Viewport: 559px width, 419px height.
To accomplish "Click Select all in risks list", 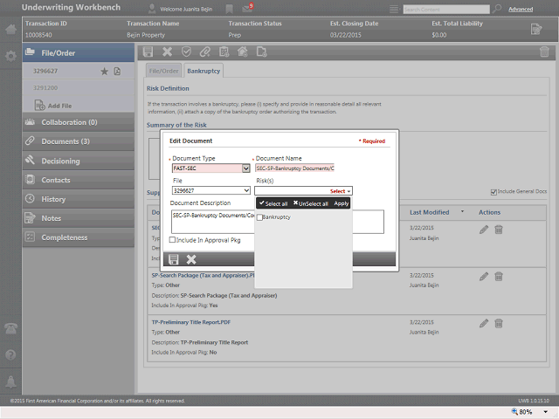I will point(273,203).
